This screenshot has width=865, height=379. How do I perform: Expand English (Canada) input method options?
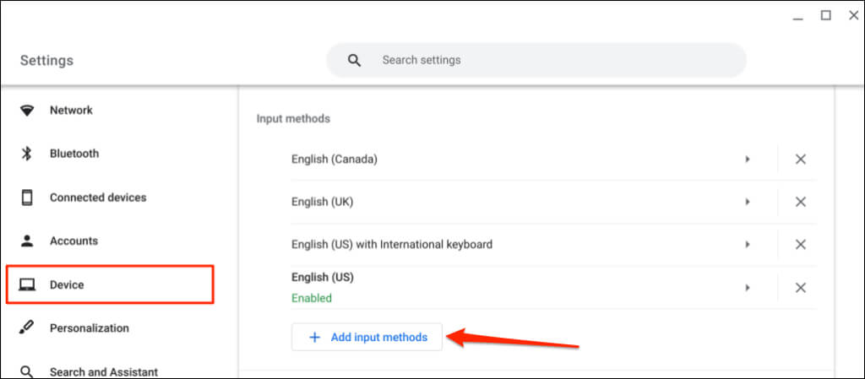pos(747,160)
